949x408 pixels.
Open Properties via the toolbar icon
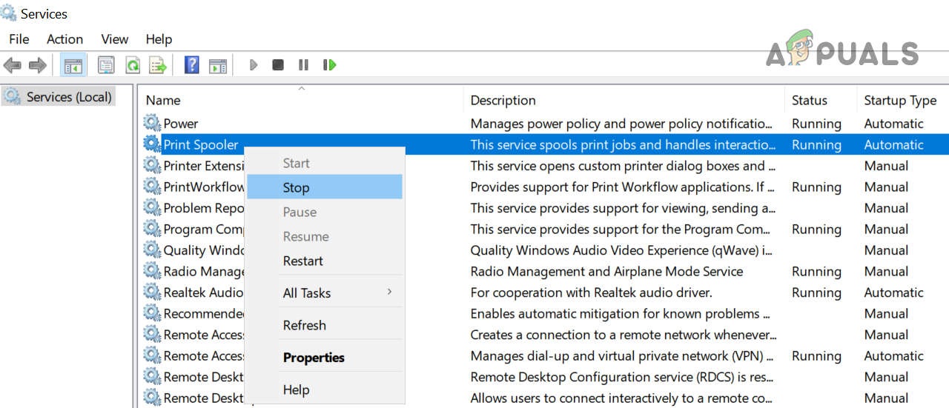pyautogui.click(x=106, y=65)
